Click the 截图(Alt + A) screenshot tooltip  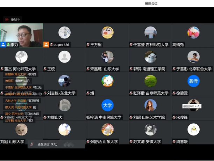coord(192,106)
